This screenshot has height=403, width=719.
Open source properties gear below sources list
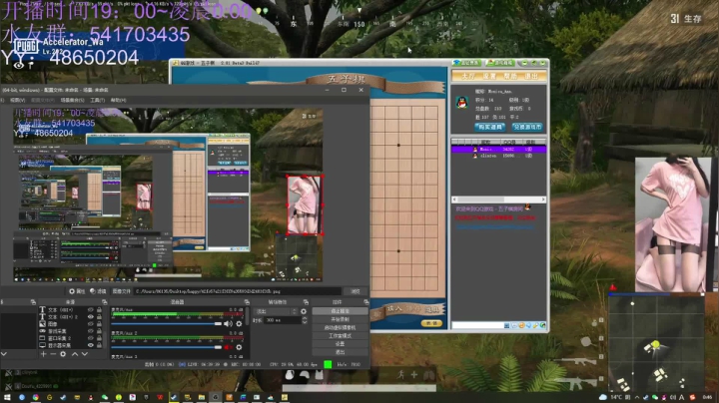point(63,354)
